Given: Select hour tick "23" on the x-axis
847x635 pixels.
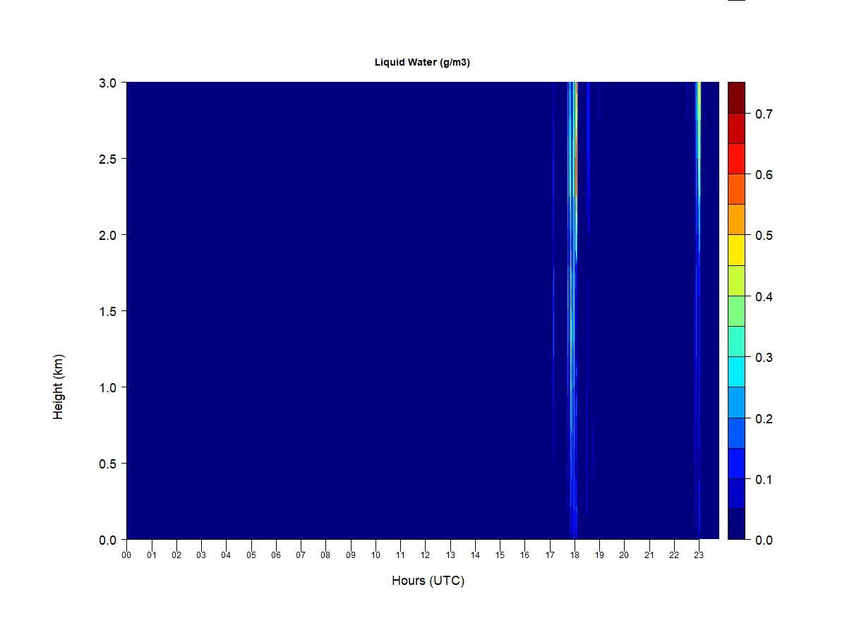Looking at the screenshot, I should click(699, 555).
